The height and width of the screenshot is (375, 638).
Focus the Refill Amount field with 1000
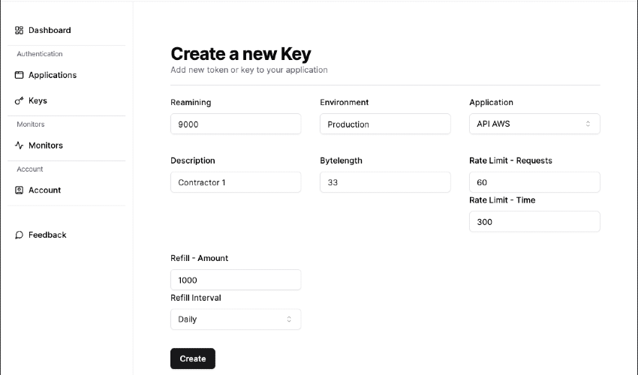tap(236, 280)
